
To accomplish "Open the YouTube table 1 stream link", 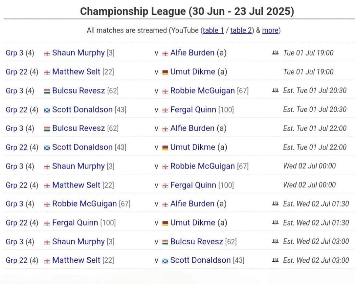I will click(213, 30).
